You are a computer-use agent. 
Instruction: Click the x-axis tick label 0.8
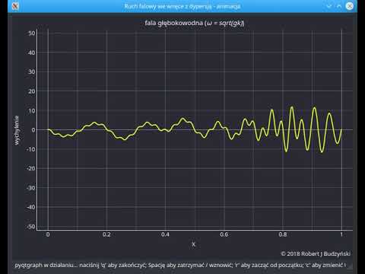coord(283,234)
